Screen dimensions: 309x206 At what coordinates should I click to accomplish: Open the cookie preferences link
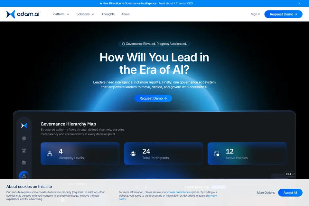click(179, 192)
